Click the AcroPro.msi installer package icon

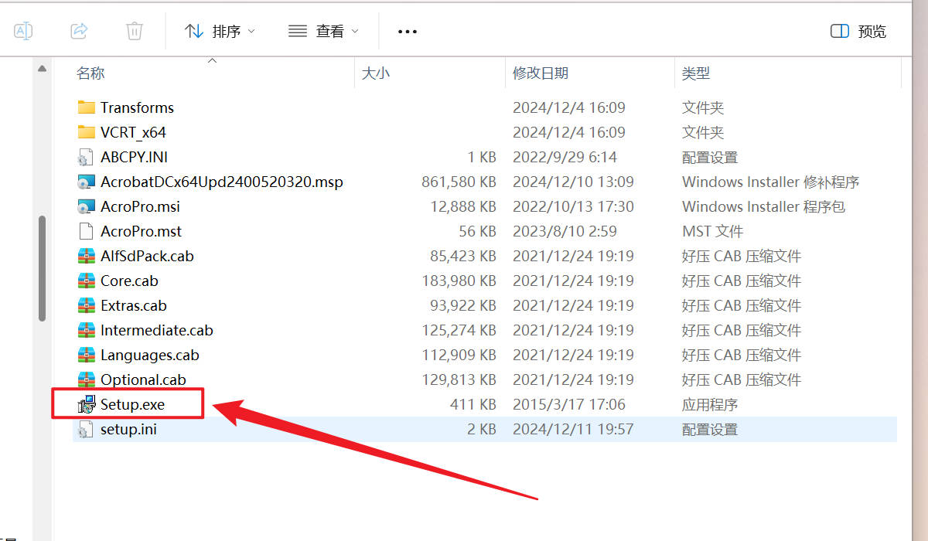[86, 207]
